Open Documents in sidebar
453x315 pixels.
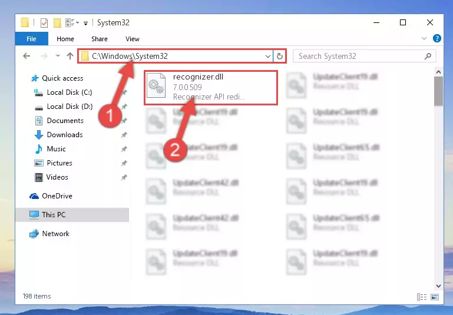coord(65,121)
